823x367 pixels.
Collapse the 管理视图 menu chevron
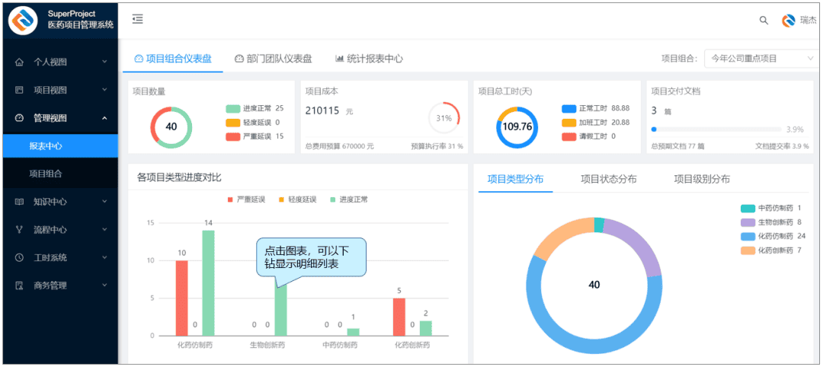[x=104, y=118]
